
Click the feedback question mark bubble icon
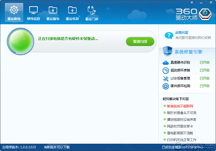[169, 36]
